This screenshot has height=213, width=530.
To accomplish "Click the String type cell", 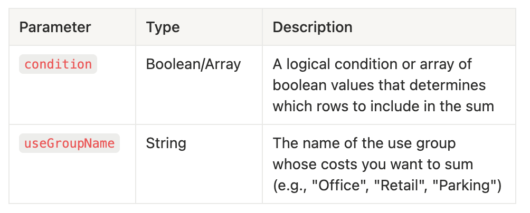I will [x=166, y=143].
